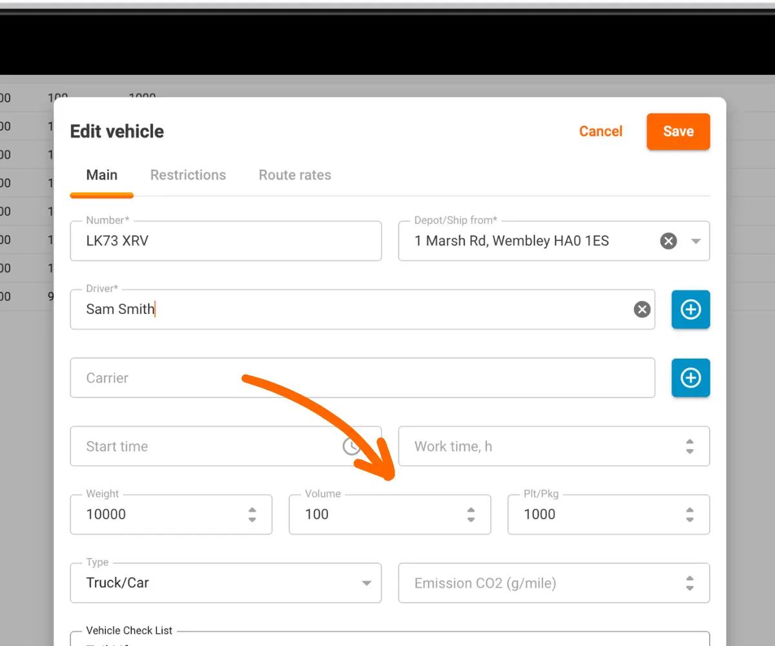The width and height of the screenshot is (775, 646).
Task: Adjust Work time stepper arrows
Action: tap(690, 446)
